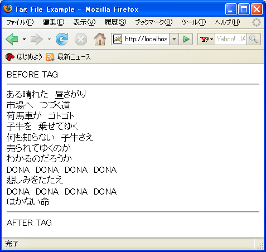
Task: Click the line 荷馬車が ゴトゴト
Action: [x=41, y=116]
